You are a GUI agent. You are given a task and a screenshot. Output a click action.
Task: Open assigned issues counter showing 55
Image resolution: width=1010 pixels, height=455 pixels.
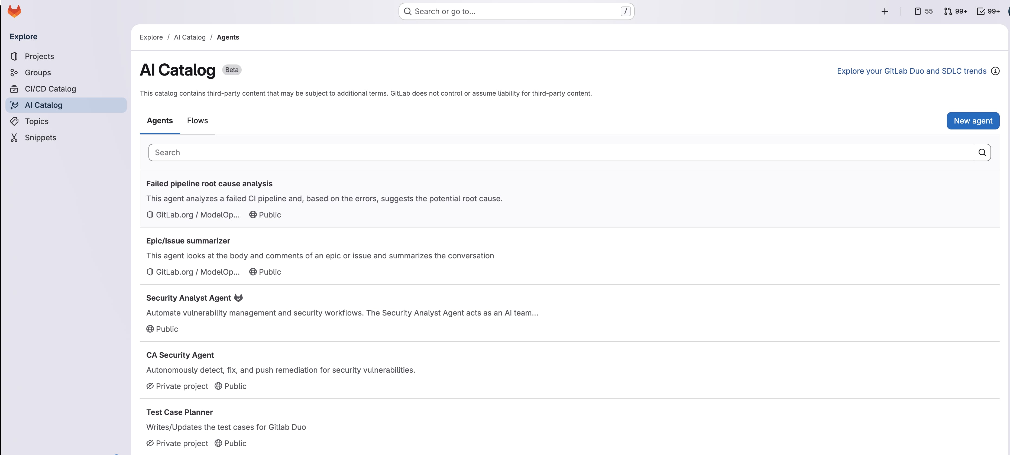(923, 11)
